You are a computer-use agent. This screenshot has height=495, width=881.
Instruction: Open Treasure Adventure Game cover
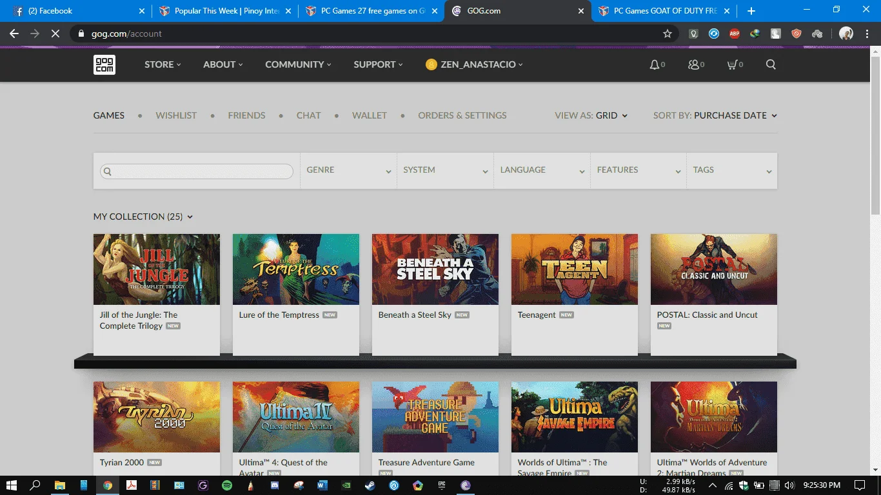[x=435, y=417]
